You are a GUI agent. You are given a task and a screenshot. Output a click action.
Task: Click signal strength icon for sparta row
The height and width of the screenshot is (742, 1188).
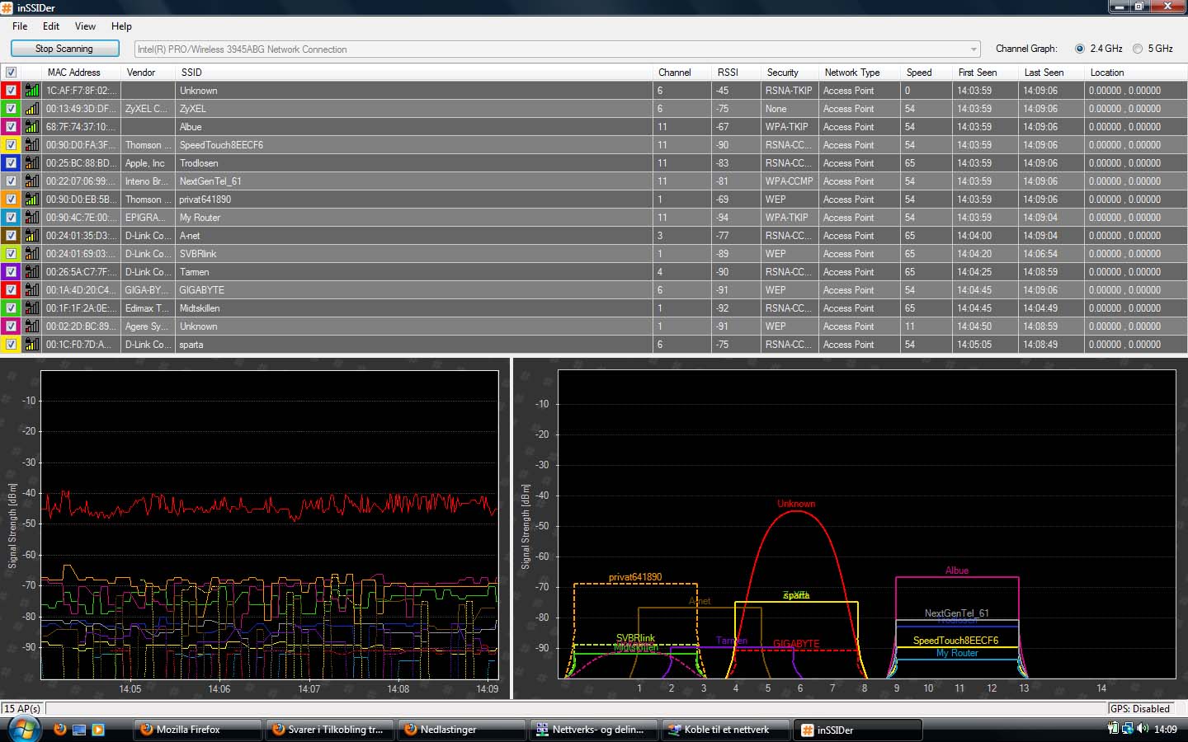click(x=31, y=345)
